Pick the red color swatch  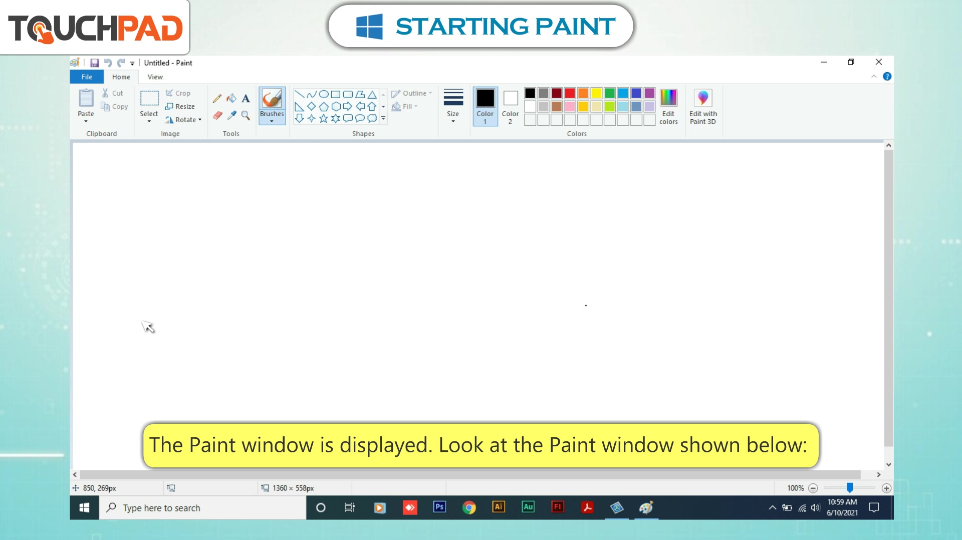tap(570, 93)
